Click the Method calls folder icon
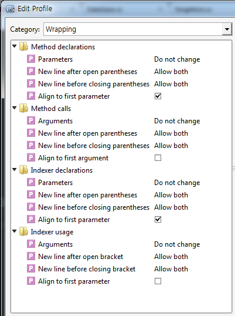Viewport: 235px width, 316px height. tap(23, 109)
